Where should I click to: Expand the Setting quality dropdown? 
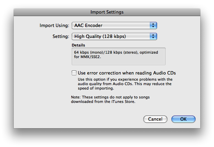click(x=114, y=36)
